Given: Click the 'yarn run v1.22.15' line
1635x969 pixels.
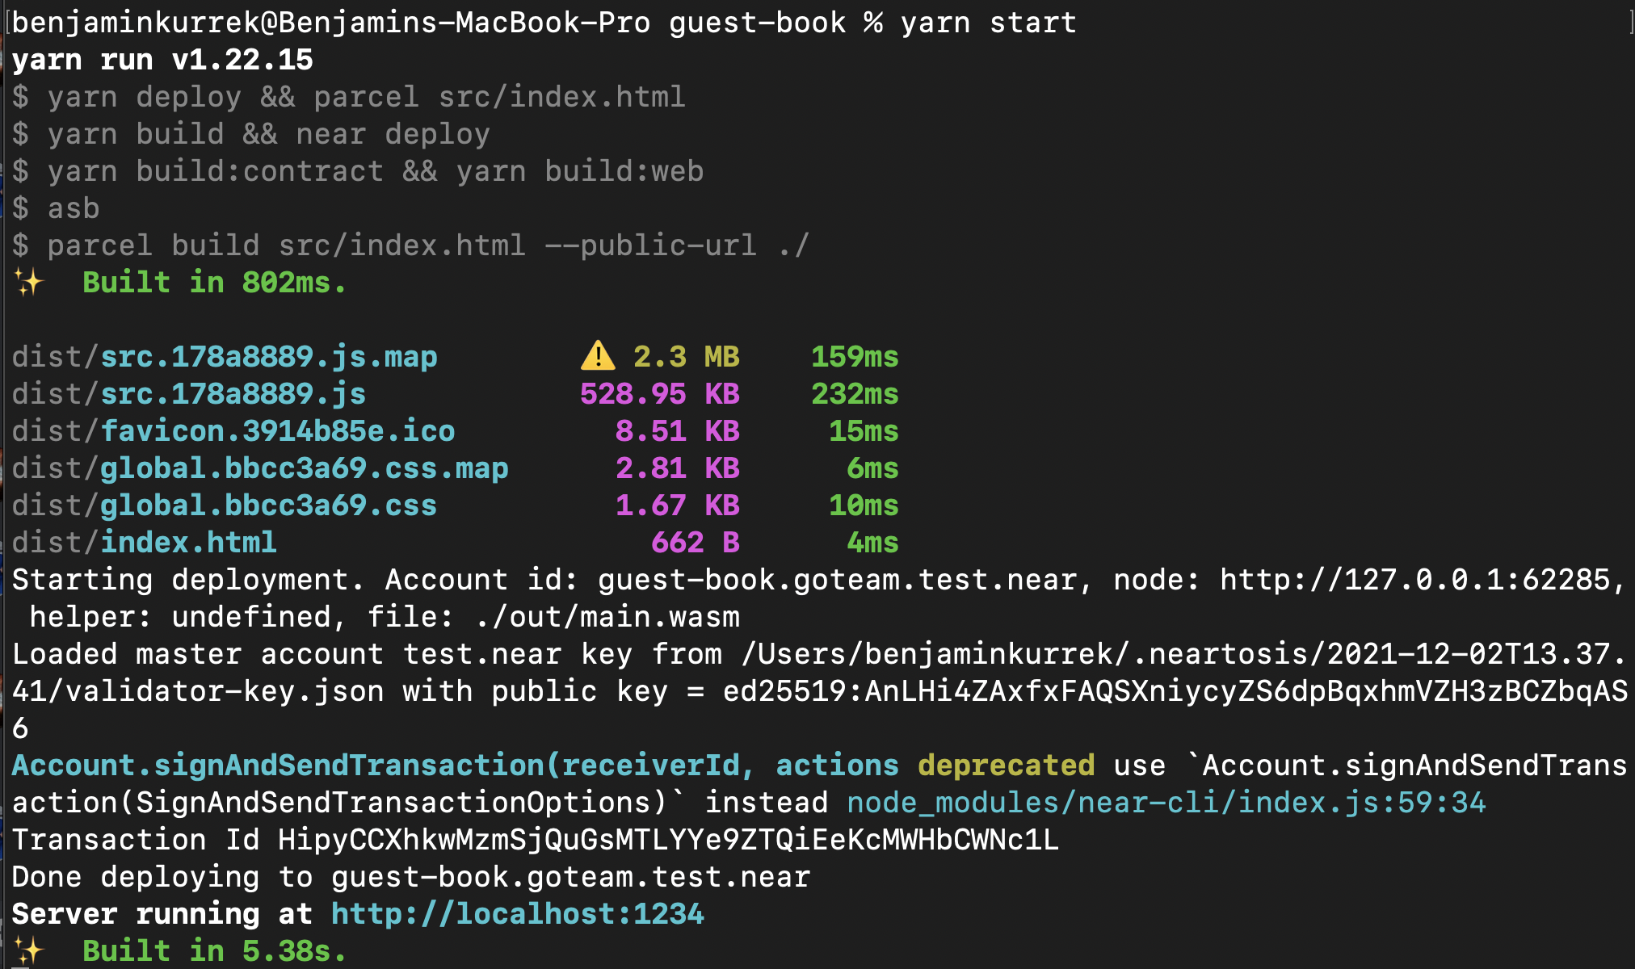Looking at the screenshot, I should [162, 59].
